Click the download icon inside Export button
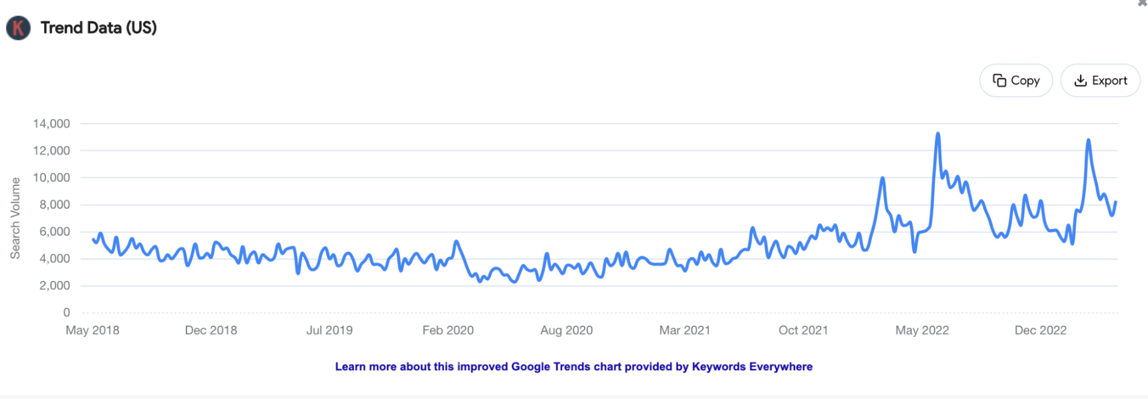This screenshot has width=1148, height=399. point(1080,81)
